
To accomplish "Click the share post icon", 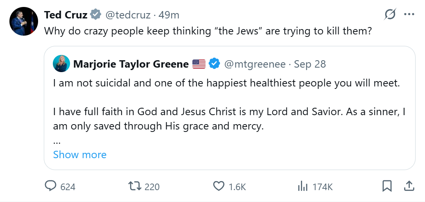I will pyautogui.click(x=409, y=186).
